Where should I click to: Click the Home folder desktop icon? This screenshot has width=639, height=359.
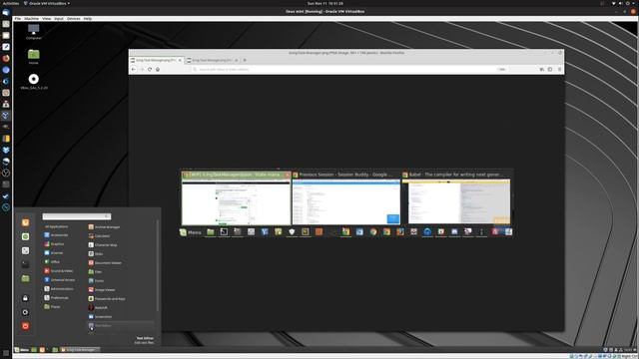click(33, 57)
